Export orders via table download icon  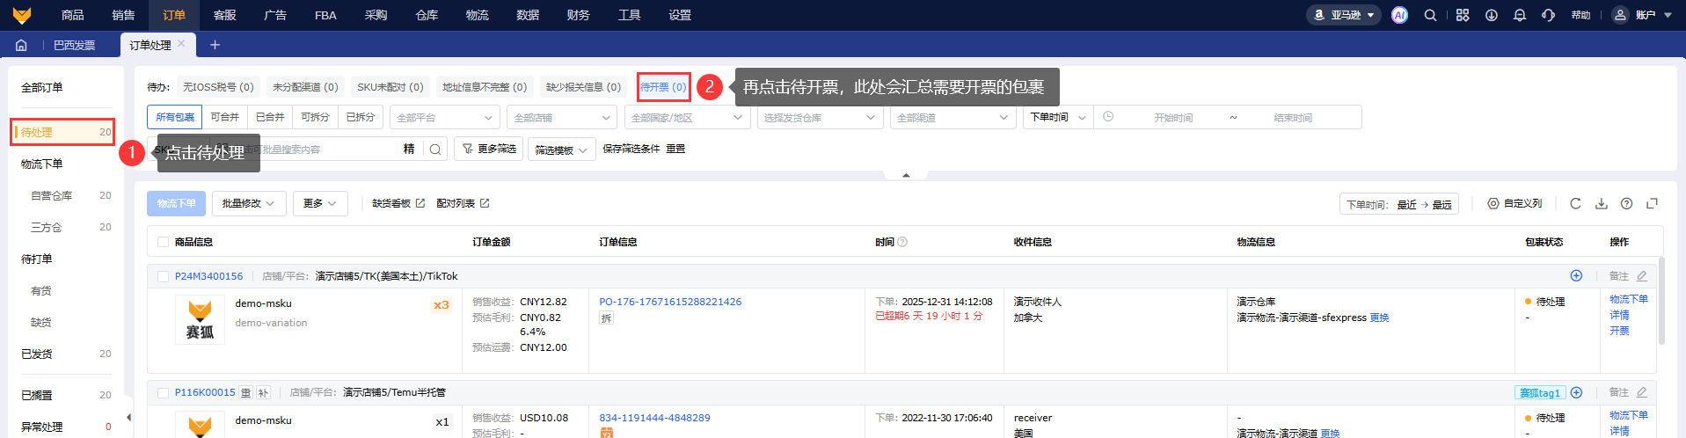[x=1602, y=203]
